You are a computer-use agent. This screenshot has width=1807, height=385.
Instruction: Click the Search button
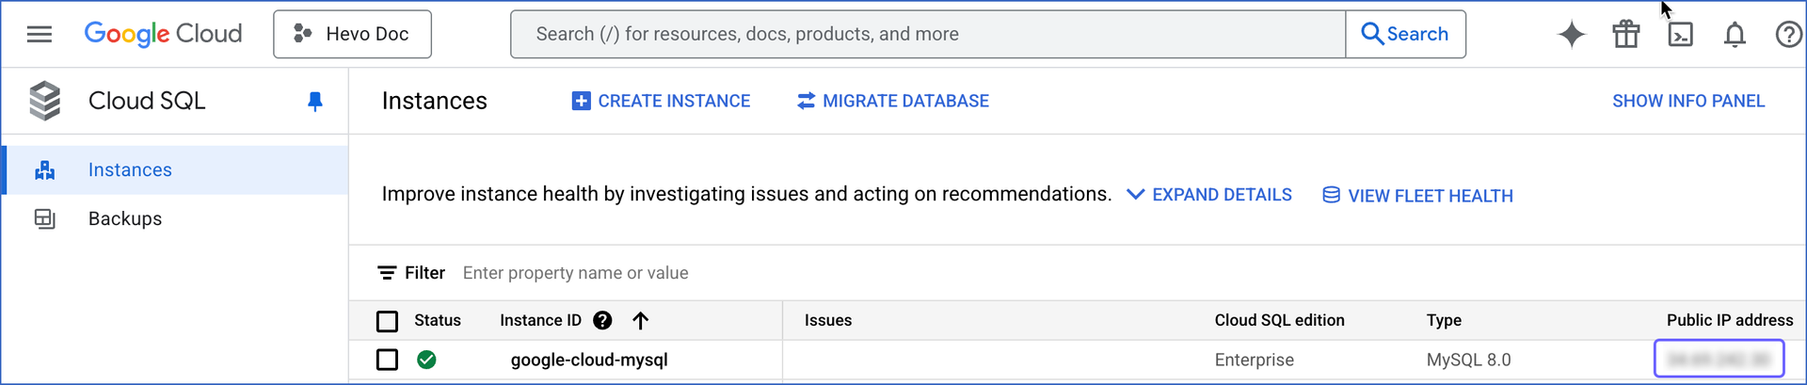tap(1405, 34)
